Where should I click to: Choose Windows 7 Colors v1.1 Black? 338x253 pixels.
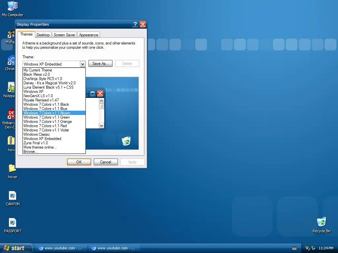pyautogui.click(x=54, y=104)
